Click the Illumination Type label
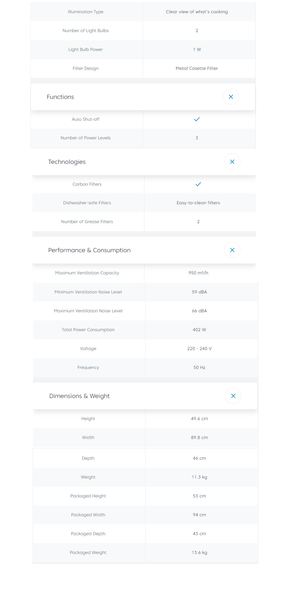 click(x=86, y=12)
